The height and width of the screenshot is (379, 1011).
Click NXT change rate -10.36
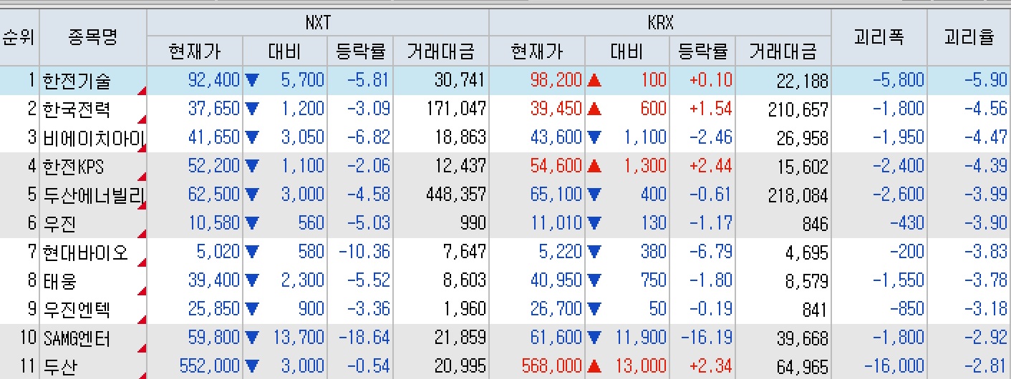pos(364,252)
